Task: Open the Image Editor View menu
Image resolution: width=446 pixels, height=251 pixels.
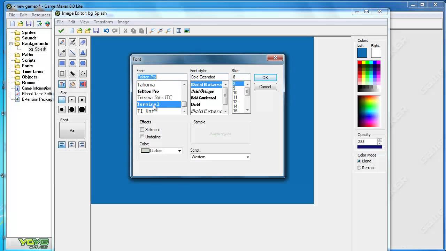Action: 84,22
